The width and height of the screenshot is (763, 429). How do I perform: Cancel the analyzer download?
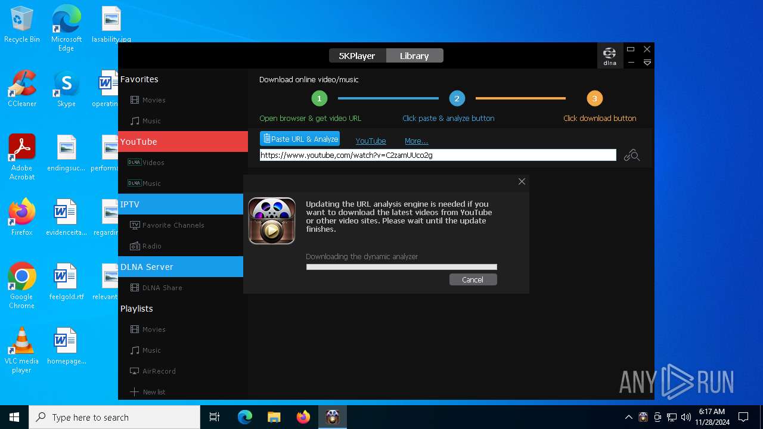473,279
